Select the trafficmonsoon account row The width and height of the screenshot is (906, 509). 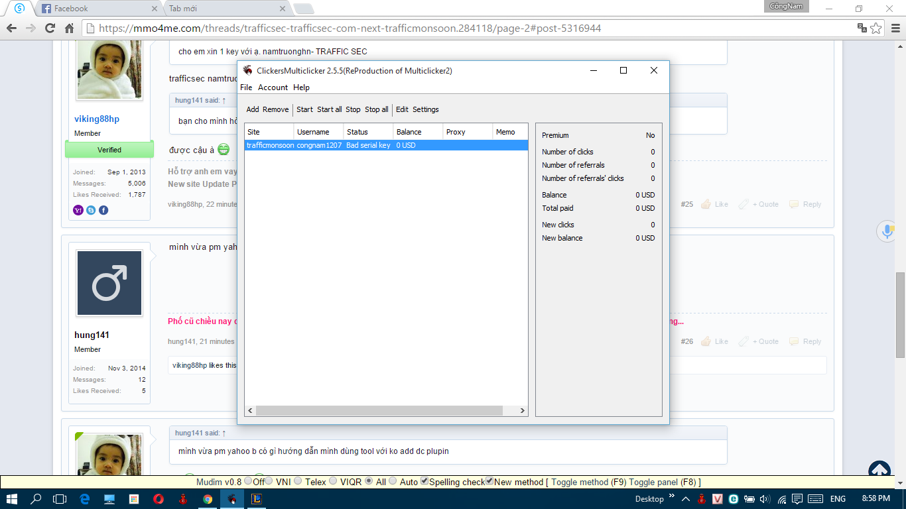click(386, 145)
